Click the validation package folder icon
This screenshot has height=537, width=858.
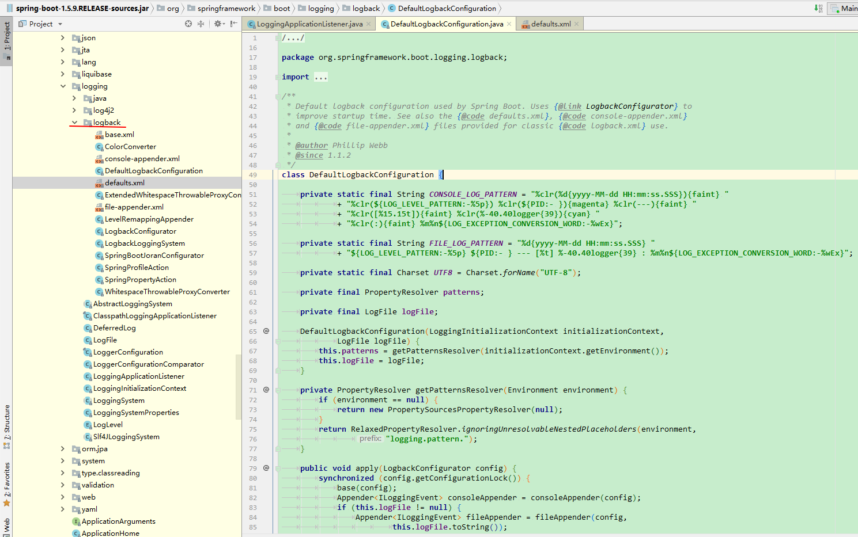pyautogui.click(x=76, y=485)
